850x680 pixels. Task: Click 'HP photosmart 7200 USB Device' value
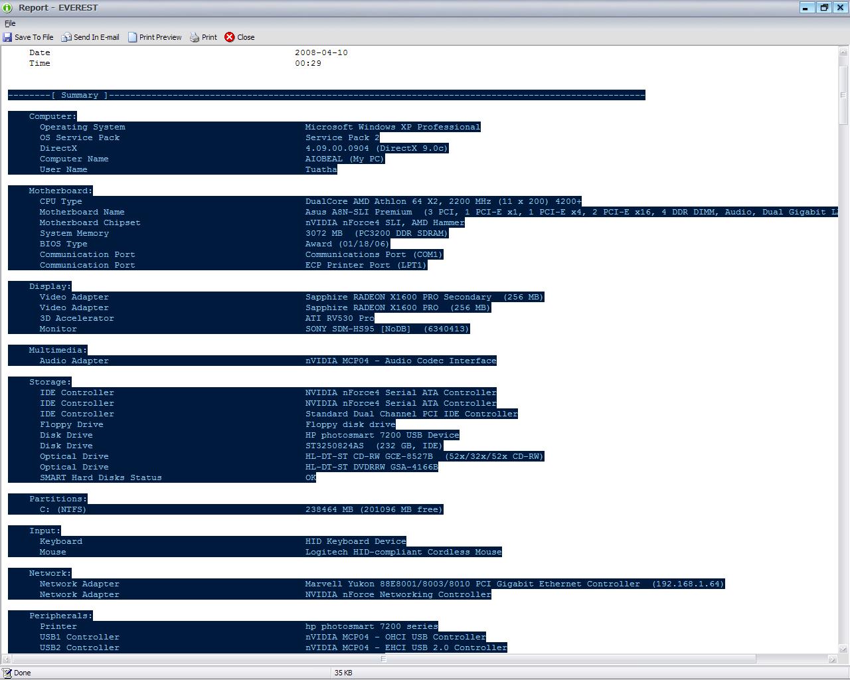tap(382, 435)
